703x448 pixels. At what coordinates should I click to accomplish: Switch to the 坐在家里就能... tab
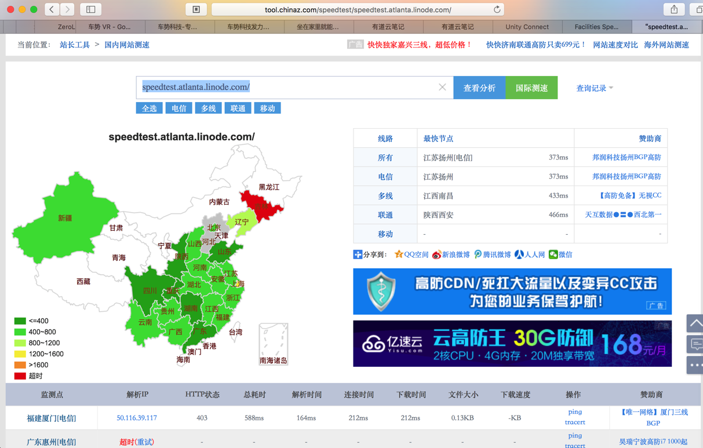tap(318, 27)
